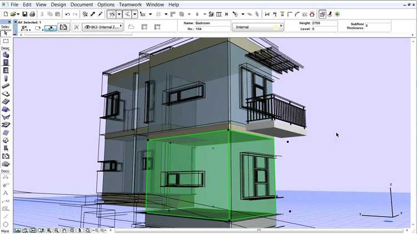The height and width of the screenshot is (234, 417).
Task: Select the Dimension tool
Action: [x=6, y=177]
